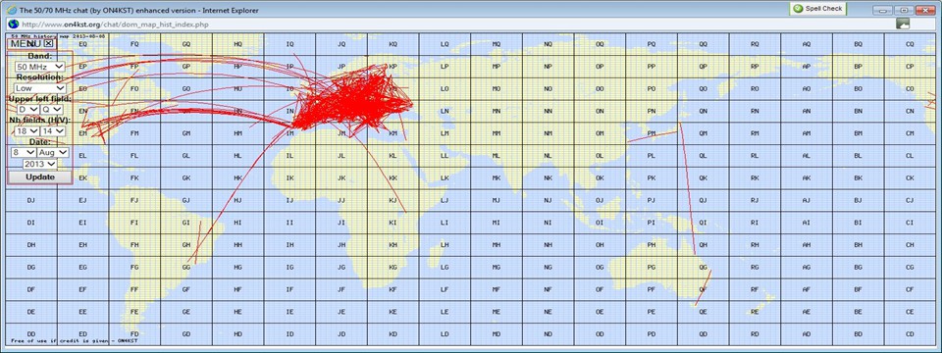The width and height of the screenshot is (942, 353).
Task: Open the upper left field D dropdown
Action: (27, 109)
